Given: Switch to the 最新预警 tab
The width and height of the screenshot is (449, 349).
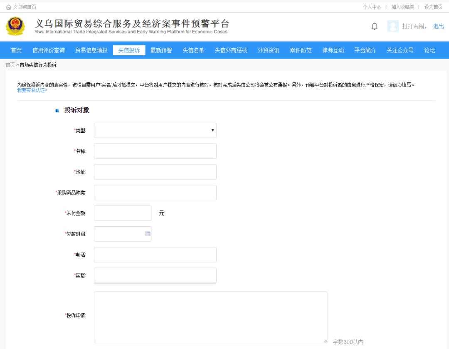Looking at the screenshot, I should pyautogui.click(x=161, y=50).
